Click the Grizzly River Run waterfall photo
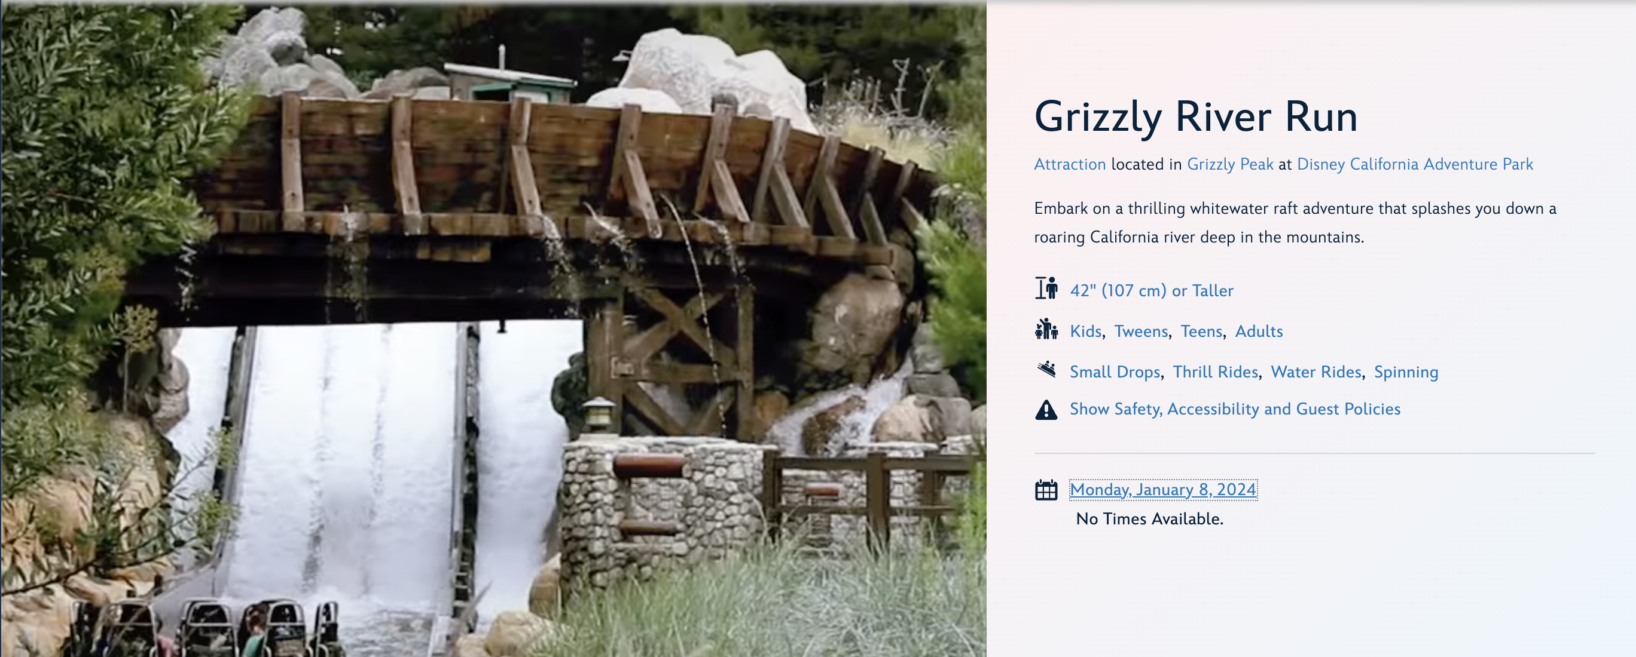Image resolution: width=1636 pixels, height=657 pixels. [493, 330]
